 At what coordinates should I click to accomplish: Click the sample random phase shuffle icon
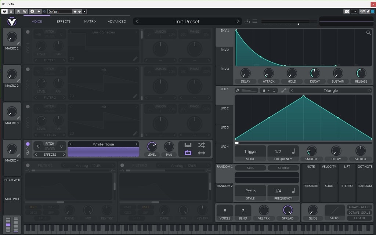(x=202, y=145)
